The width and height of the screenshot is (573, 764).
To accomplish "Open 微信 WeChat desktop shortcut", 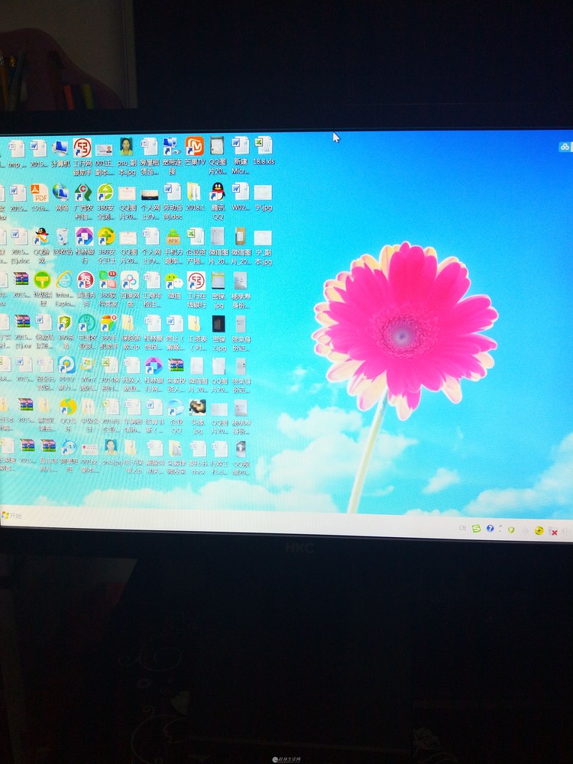I will (174, 286).
